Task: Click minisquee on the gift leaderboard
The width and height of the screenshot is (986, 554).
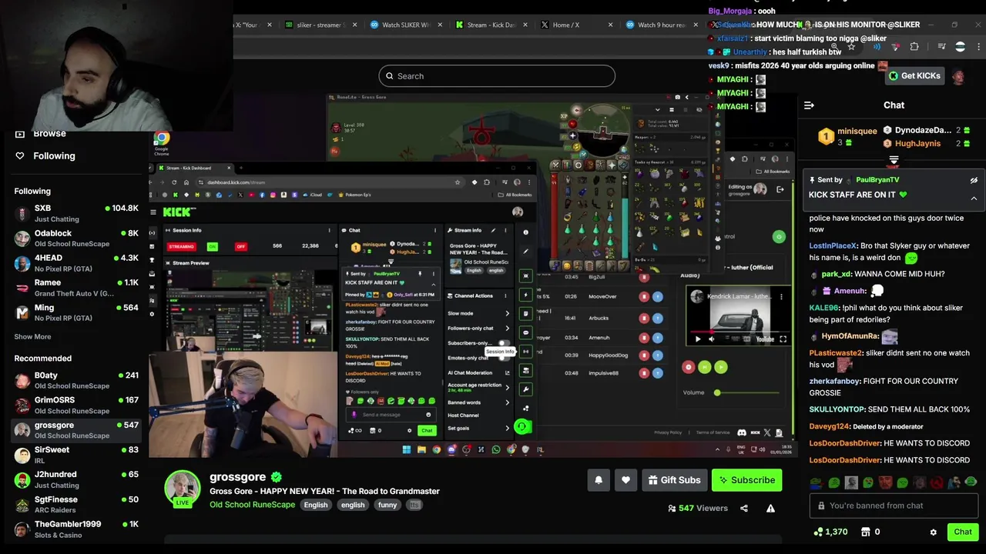Action: point(857,131)
